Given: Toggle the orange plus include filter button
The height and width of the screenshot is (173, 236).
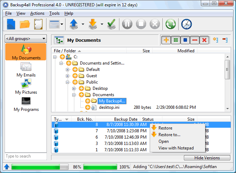Looking at the screenshot, I should click(166, 40).
